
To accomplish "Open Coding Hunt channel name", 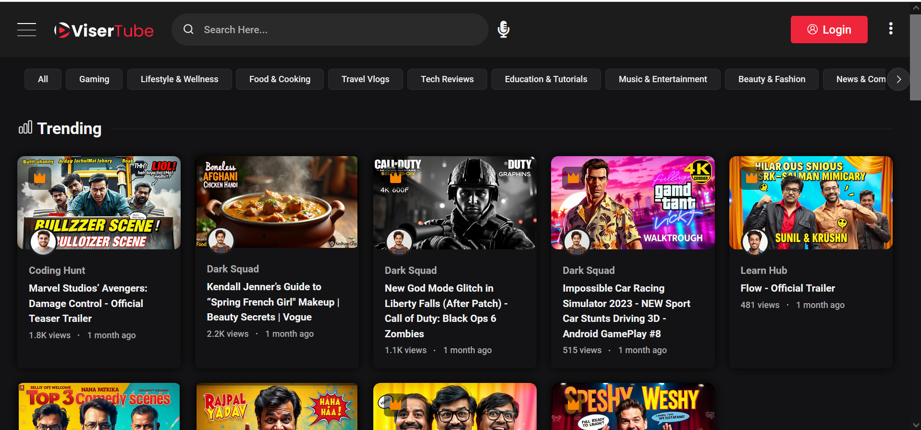I will (57, 270).
